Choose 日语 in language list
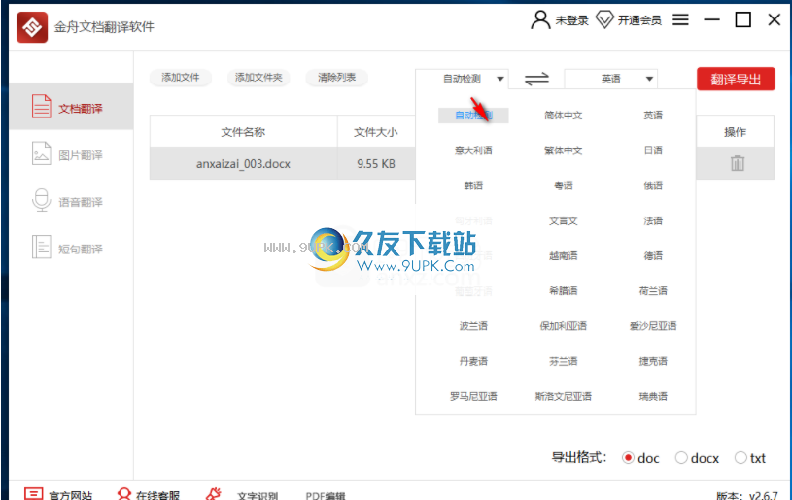Screen dimensions: 792x500 653,150
